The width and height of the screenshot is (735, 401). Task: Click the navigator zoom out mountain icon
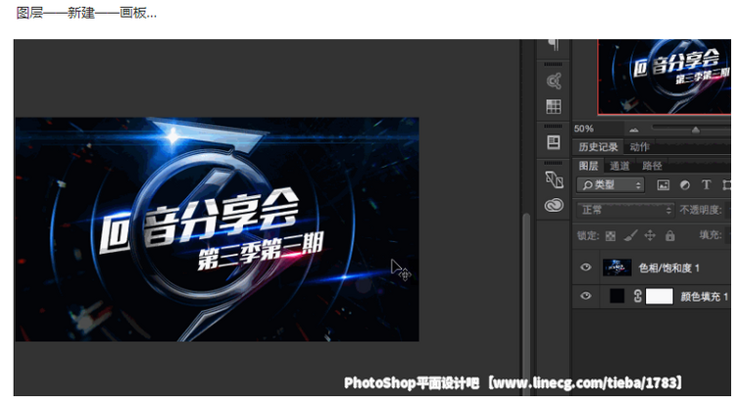coord(634,129)
